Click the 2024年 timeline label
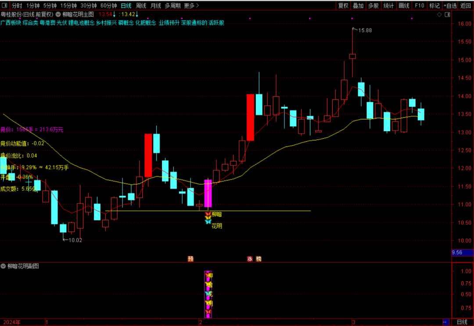 coord(12,322)
